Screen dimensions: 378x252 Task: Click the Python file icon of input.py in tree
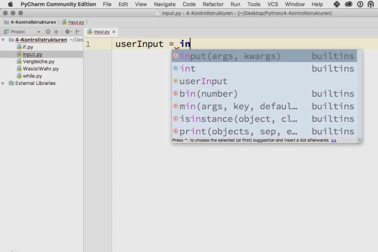19,54
